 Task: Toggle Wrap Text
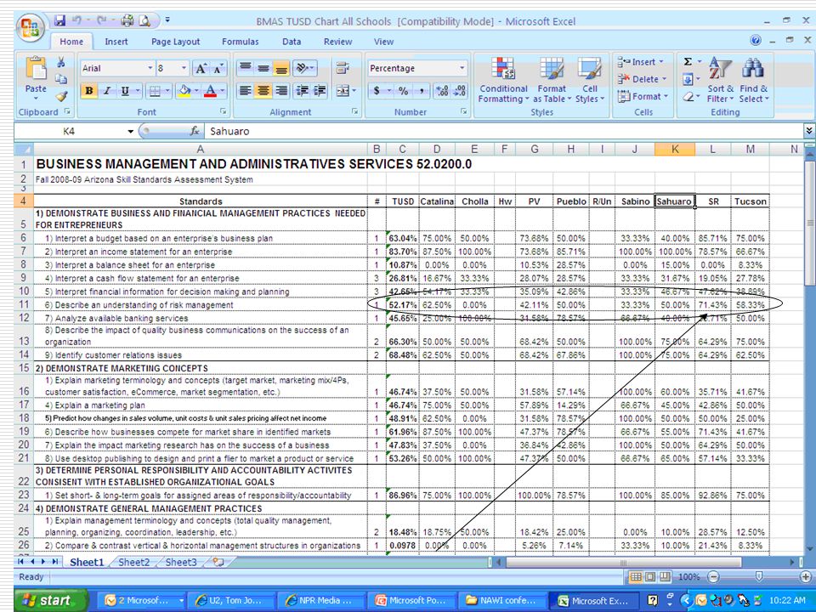[343, 68]
